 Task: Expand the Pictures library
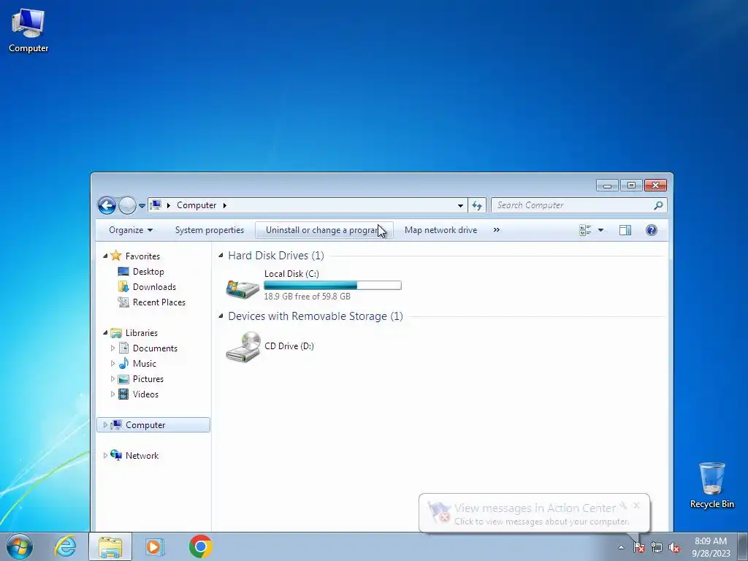click(x=112, y=379)
